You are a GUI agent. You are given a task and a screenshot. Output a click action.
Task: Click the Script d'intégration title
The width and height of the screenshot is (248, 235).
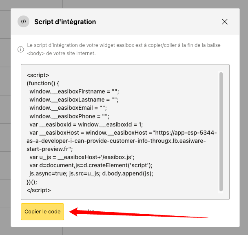coord(65,22)
